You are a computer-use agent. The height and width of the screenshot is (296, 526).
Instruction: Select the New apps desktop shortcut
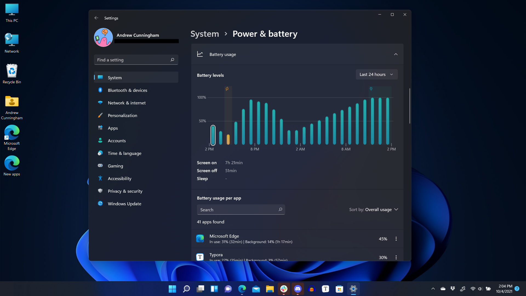click(12, 166)
